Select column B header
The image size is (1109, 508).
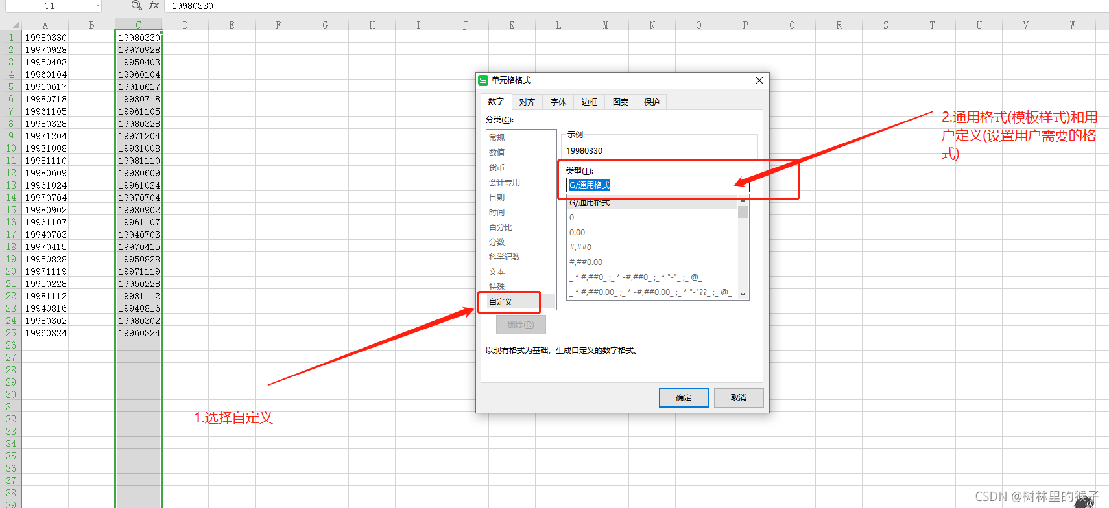[x=92, y=25]
